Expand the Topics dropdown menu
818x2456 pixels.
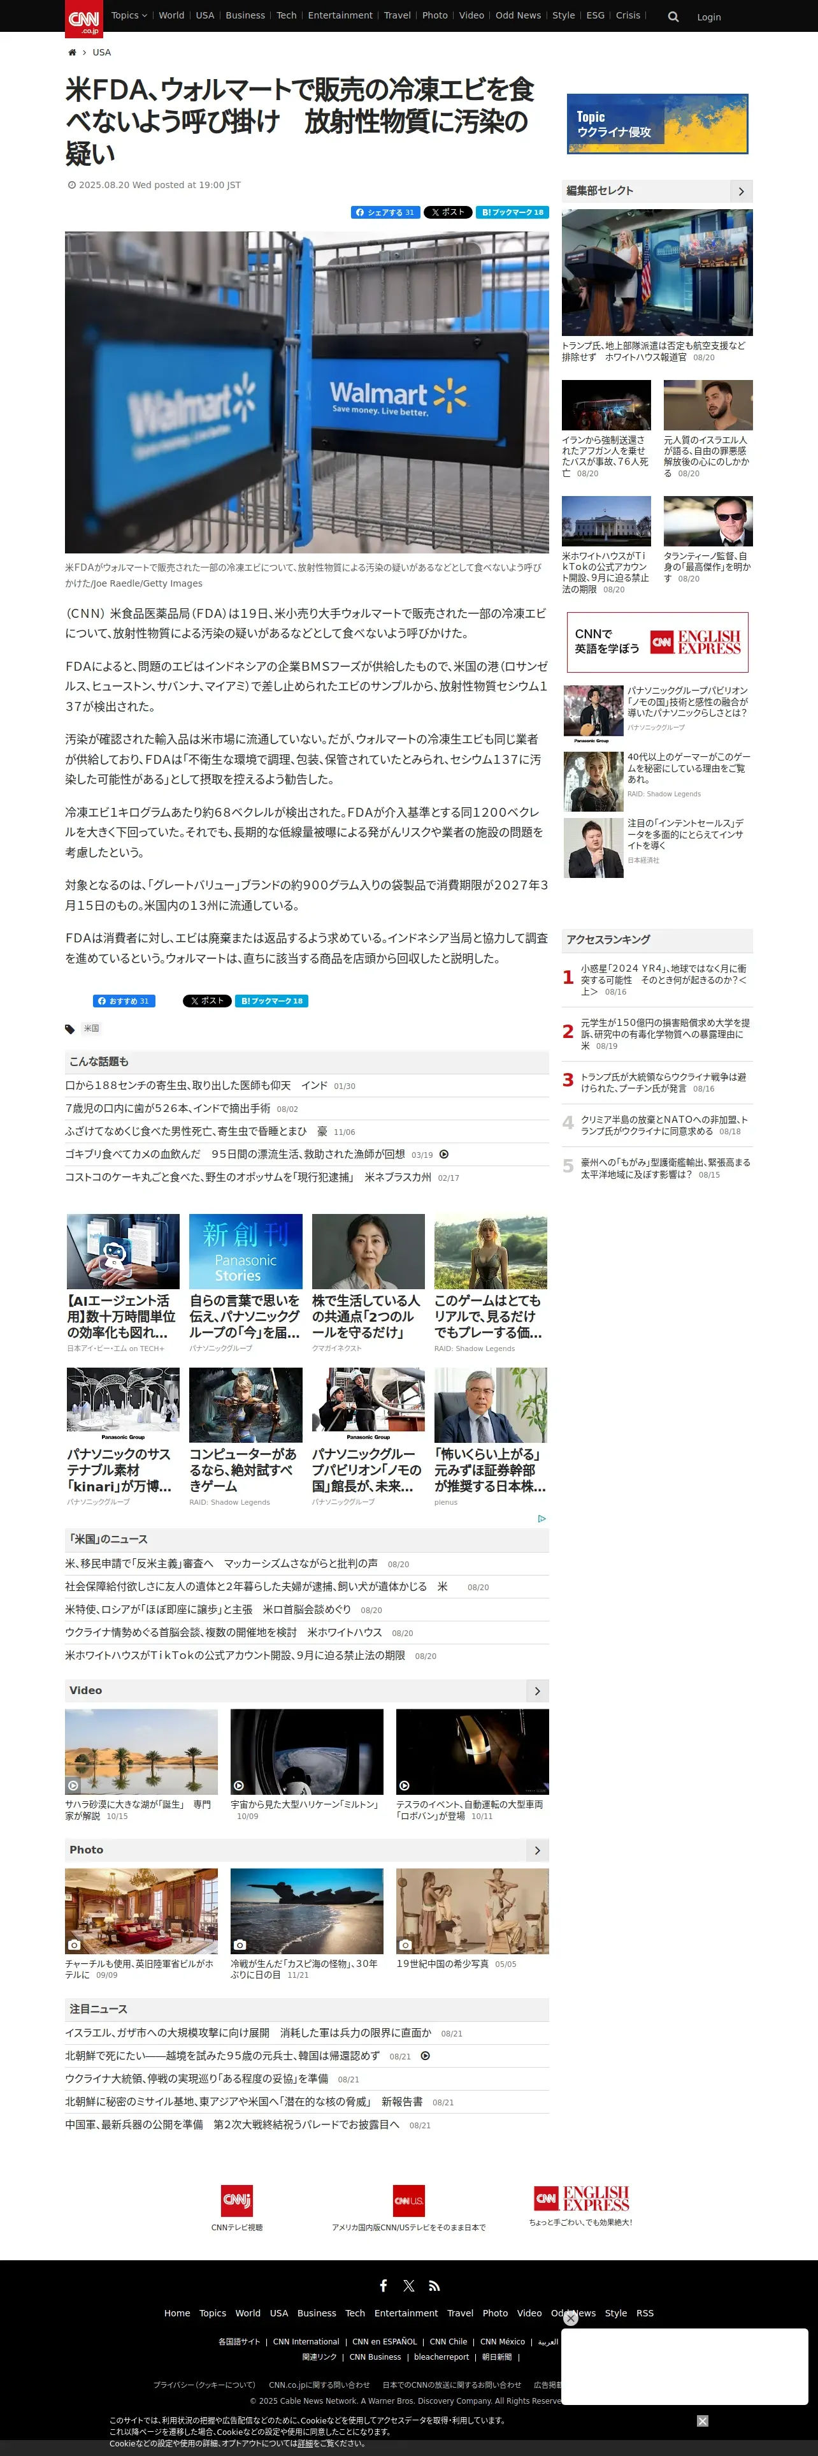pyautogui.click(x=129, y=15)
